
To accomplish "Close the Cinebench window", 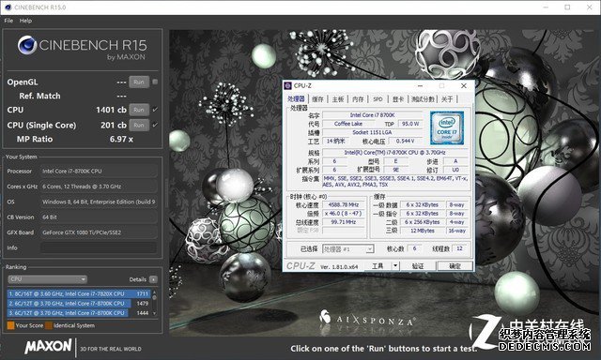I will (590, 7).
